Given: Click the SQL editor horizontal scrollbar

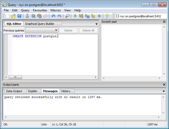Looking at the screenshot, I should (52, 77).
